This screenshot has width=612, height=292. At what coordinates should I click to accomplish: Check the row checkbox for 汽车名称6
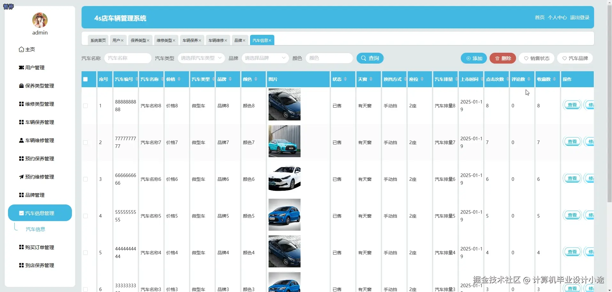85,179
